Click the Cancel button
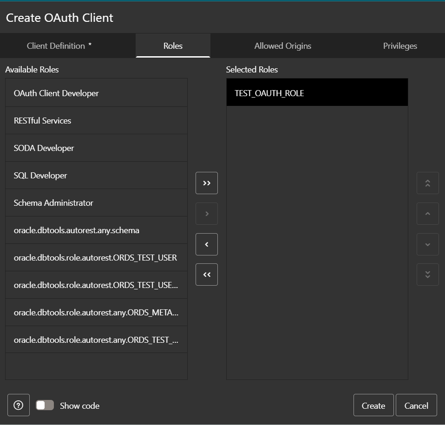This screenshot has height=425, width=445. coord(416,405)
